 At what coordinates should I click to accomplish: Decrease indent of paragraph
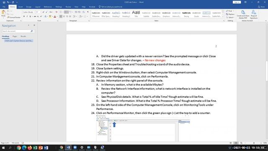[76, 12]
